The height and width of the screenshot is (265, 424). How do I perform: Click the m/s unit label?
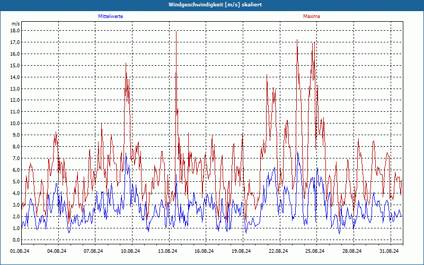[x=16, y=24]
